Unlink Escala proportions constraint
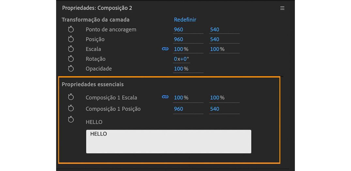The image size is (351, 171). pos(165,49)
